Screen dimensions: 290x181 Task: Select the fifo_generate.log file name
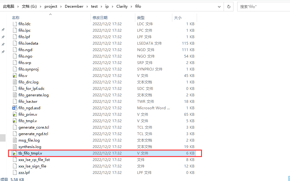33,95
